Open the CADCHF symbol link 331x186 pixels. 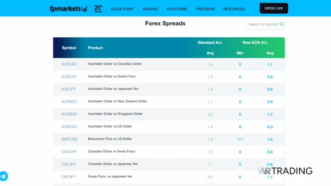69,152
